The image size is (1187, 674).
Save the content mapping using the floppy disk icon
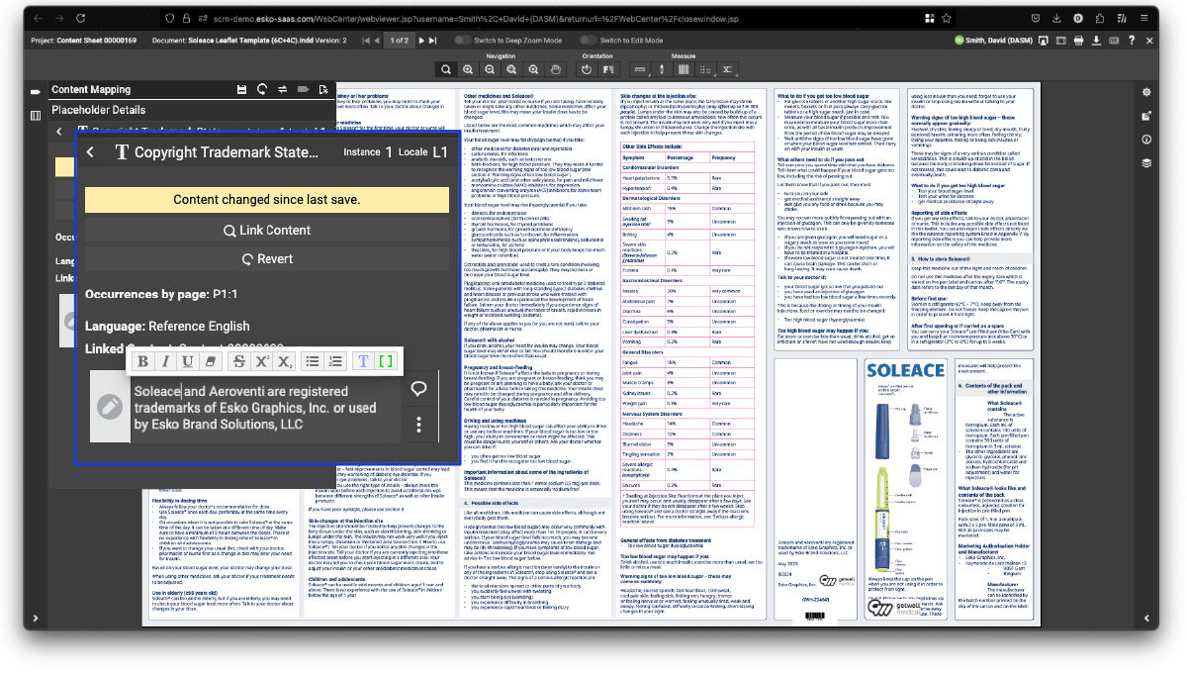tap(242, 89)
